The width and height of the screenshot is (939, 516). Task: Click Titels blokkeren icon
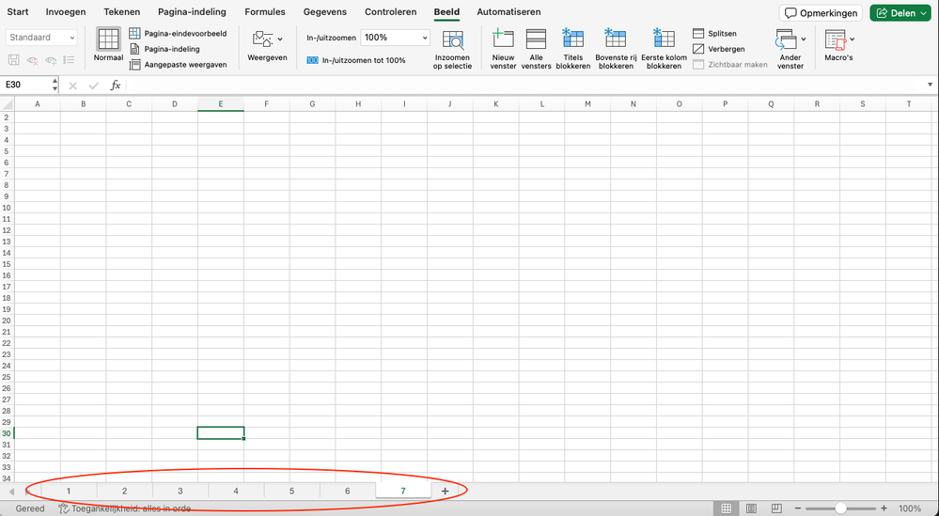point(572,38)
